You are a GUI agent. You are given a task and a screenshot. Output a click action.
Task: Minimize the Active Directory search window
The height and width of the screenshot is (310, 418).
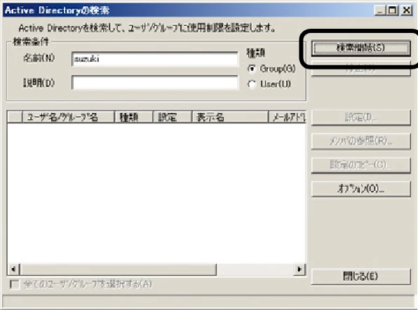(x=380, y=11)
